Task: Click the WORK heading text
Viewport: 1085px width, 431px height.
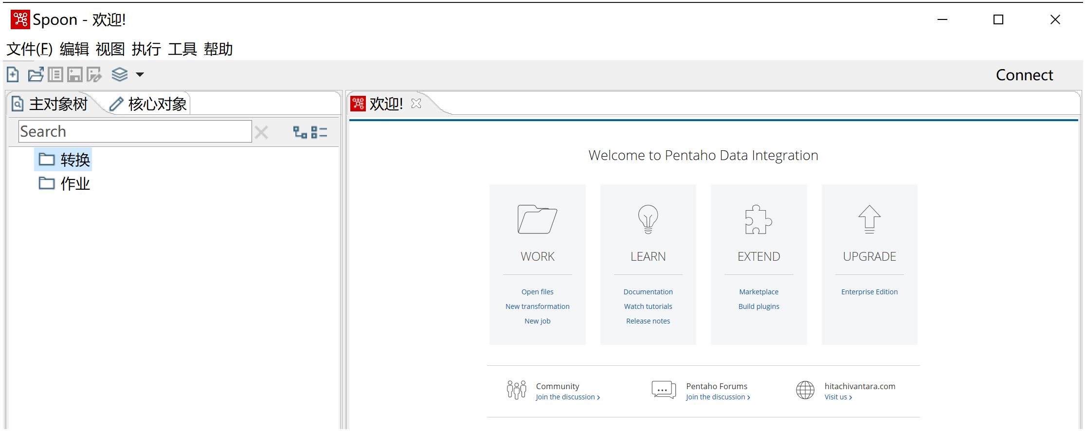Action: 537,256
